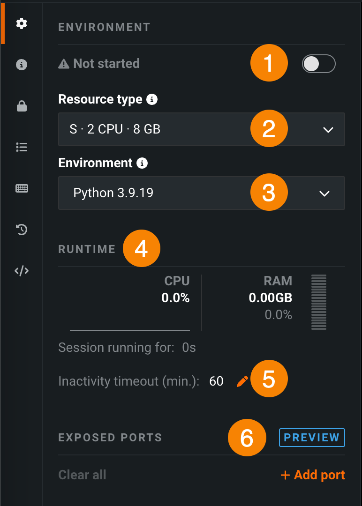The image size is (362, 506).
Task: Click Clear all exposed ports
Action: [82, 475]
